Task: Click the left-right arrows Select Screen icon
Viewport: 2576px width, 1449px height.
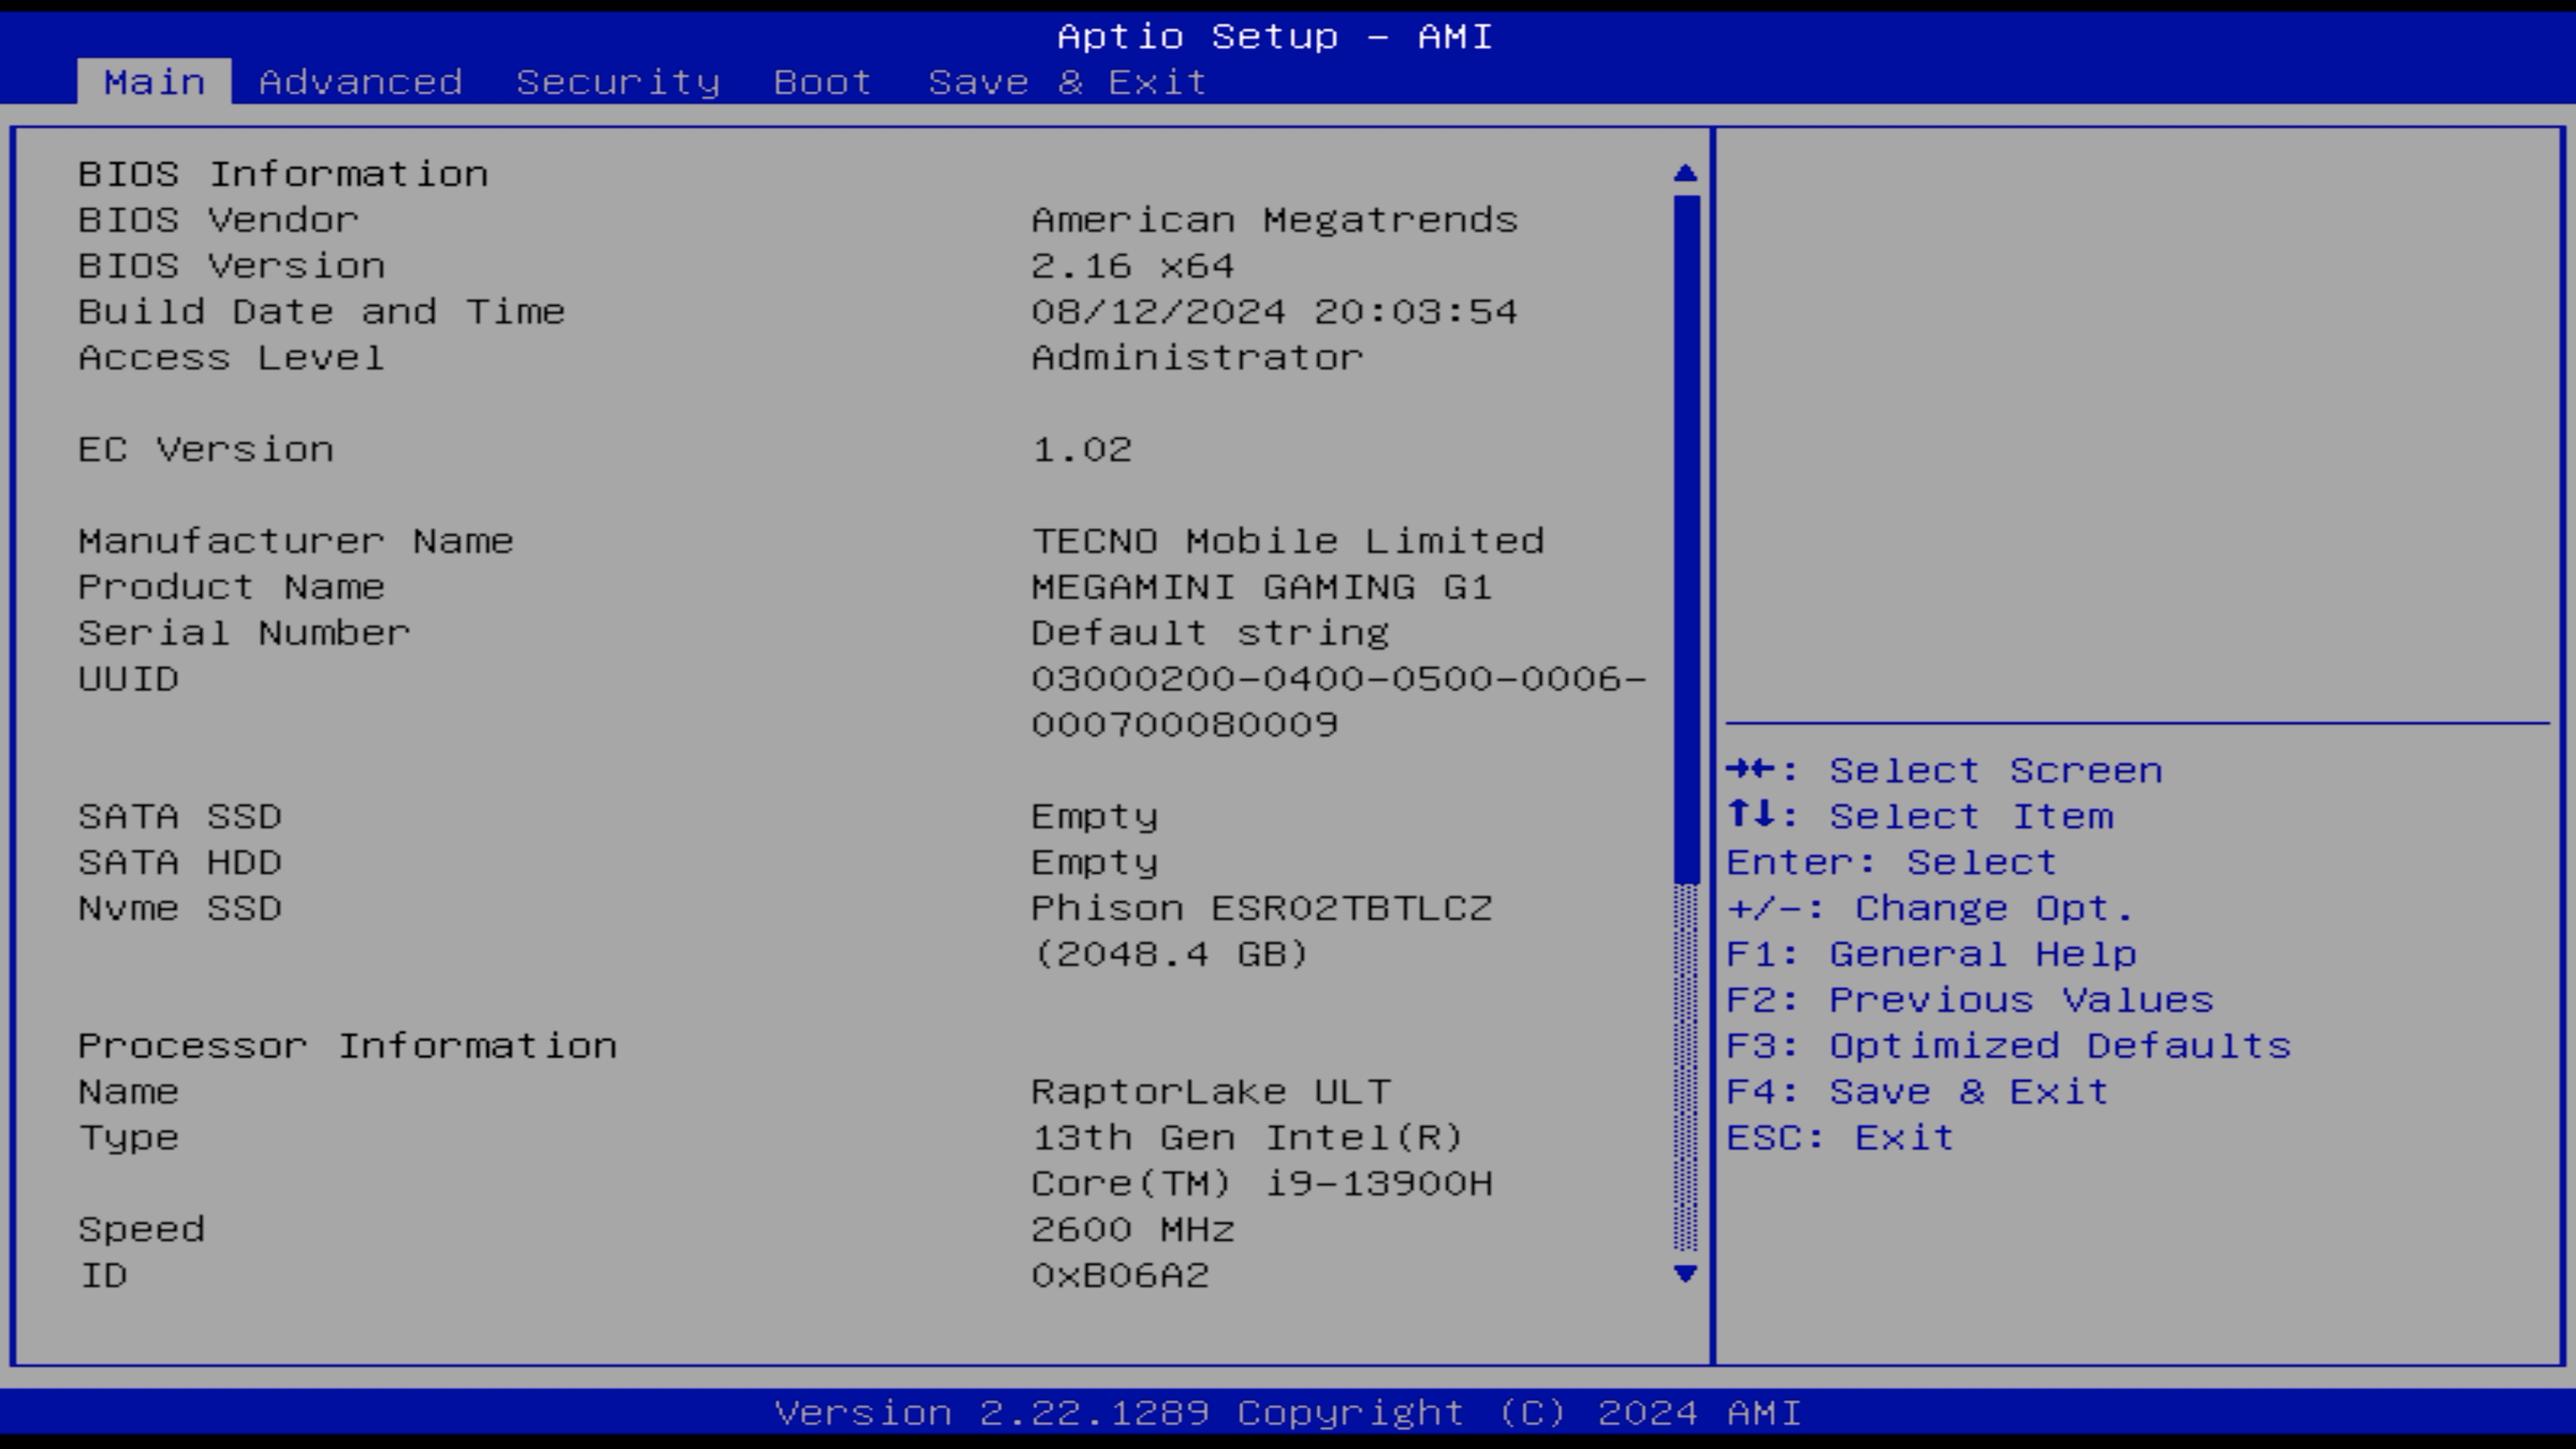Action: 1750,770
